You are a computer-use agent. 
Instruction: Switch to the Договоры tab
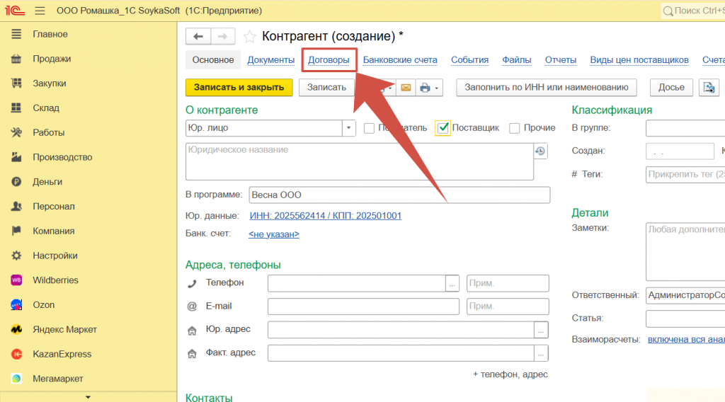[329, 60]
